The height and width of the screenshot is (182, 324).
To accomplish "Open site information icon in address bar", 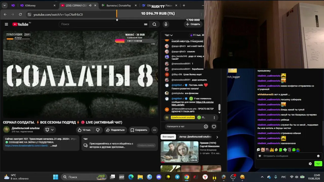I will coord(29,14).
